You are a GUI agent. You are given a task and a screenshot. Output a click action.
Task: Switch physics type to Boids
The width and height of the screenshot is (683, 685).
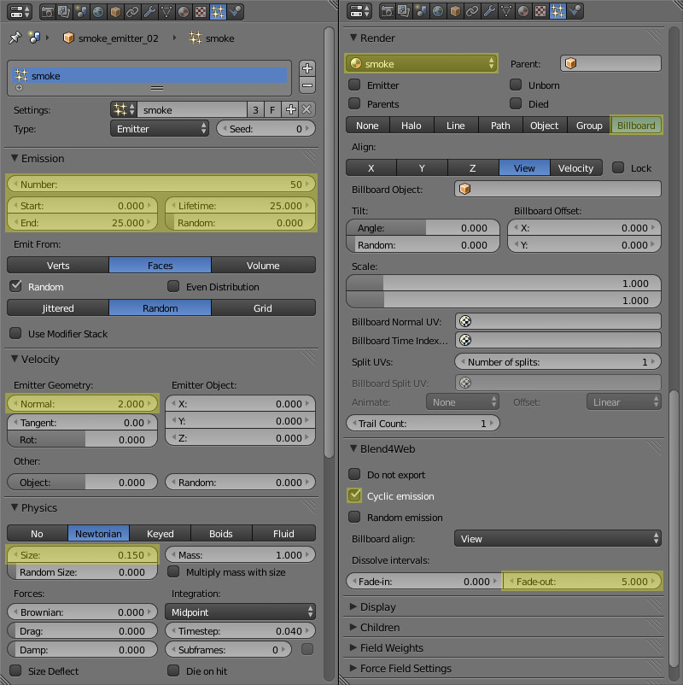(x=221, y=534)
